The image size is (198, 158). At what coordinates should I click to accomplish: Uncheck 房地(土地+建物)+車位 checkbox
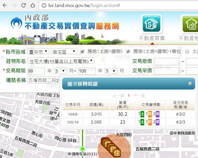click(128, 51)
